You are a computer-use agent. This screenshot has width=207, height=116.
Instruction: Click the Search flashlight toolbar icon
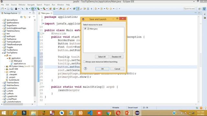click(68, 9)
